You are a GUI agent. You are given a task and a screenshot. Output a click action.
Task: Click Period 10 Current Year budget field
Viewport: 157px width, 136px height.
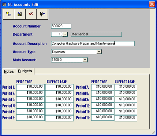(126, 105)
